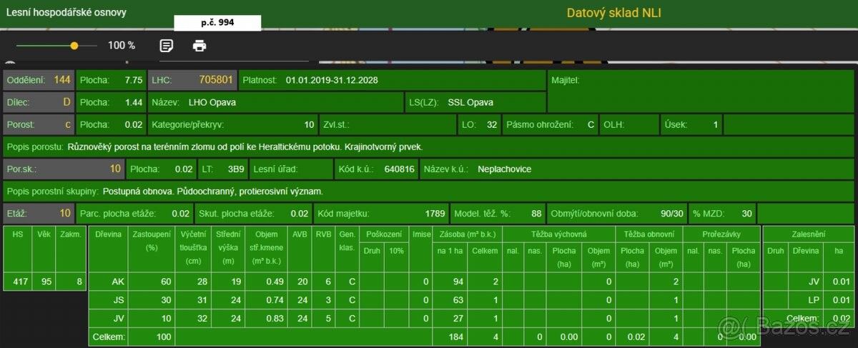Image resolution: width=858 pixels, height=348 pixels.
Task: Click the Kód majetku value 1789
Action: [380, 213]
